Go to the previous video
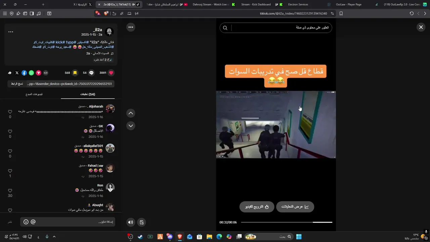The width and height of the screenshot is (430, 242). pos(131,113)
